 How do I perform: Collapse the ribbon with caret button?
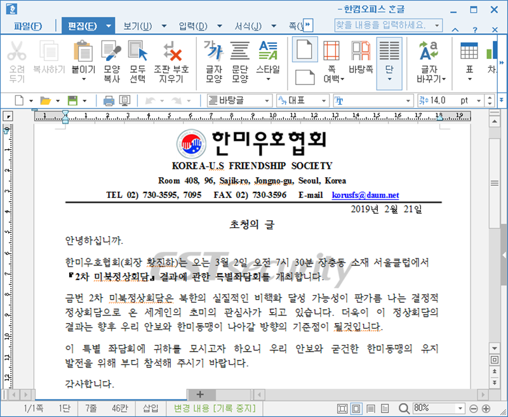(x=455, y=30)
